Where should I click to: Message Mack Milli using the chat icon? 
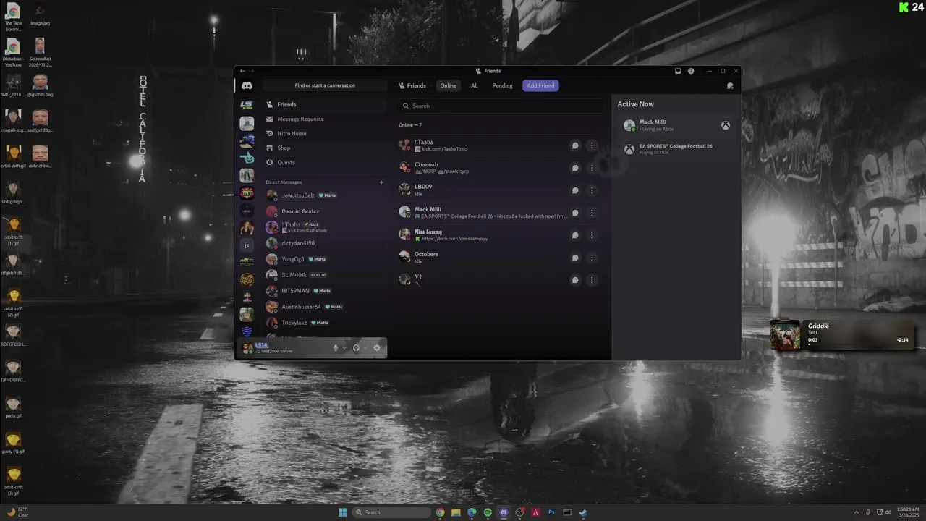575,213
